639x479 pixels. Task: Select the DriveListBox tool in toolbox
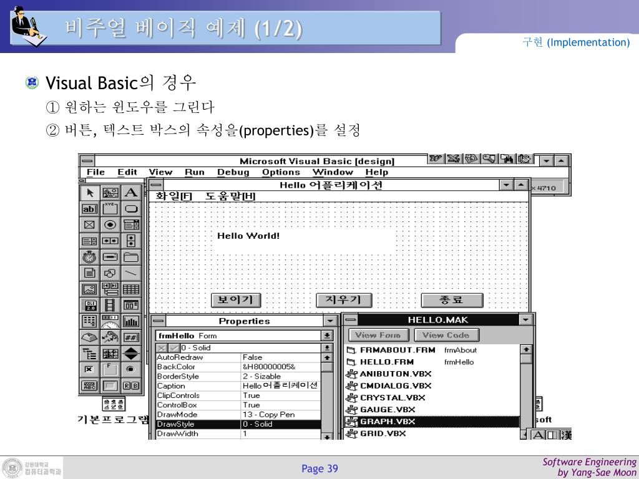point(110,257)
